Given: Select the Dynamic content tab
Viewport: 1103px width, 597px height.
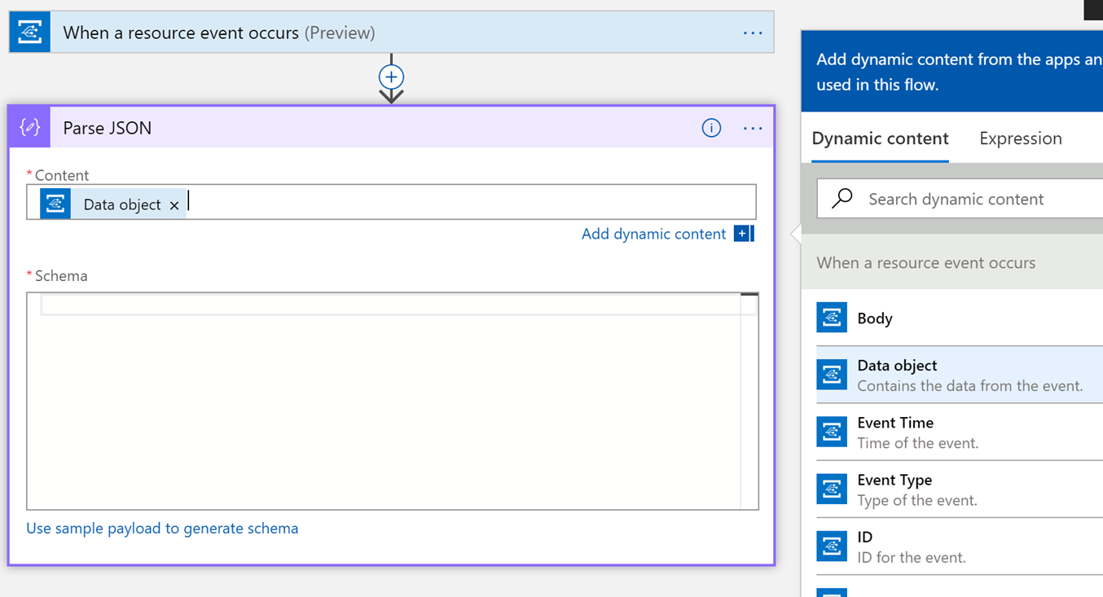Looking at the screenshot, I should coord(880,138).
